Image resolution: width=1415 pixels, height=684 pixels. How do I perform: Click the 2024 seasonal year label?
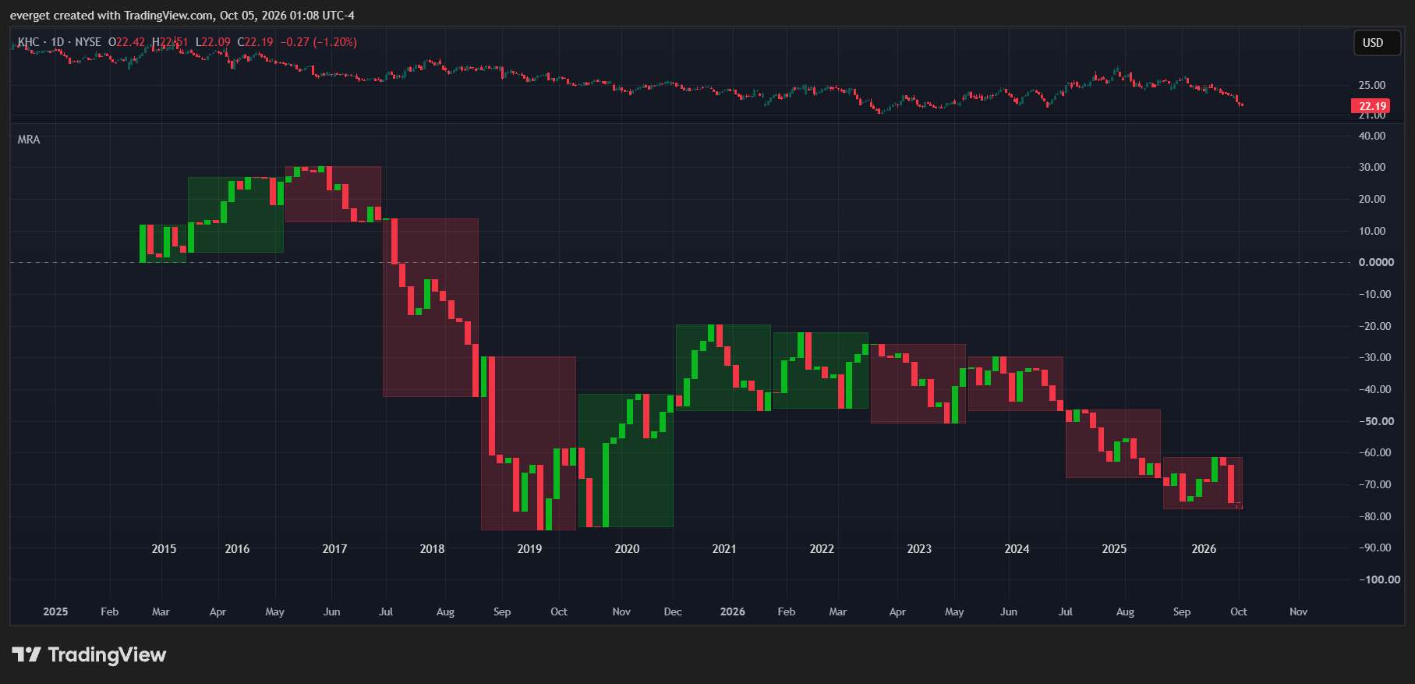[x=1017, y=549]
